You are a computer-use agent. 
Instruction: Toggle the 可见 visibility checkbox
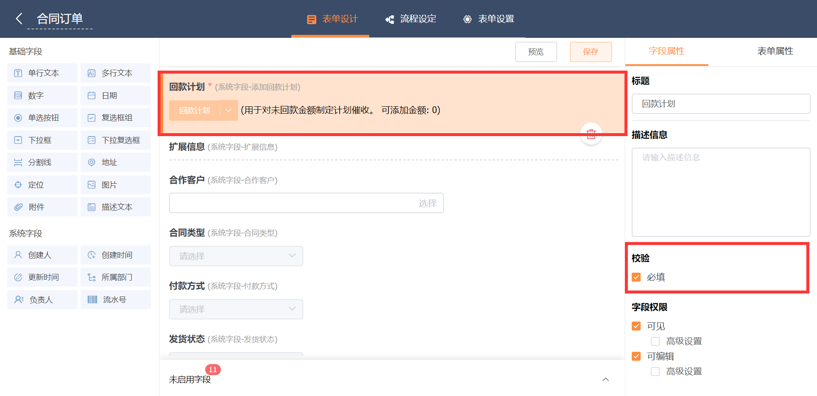[x=636, y=326]
